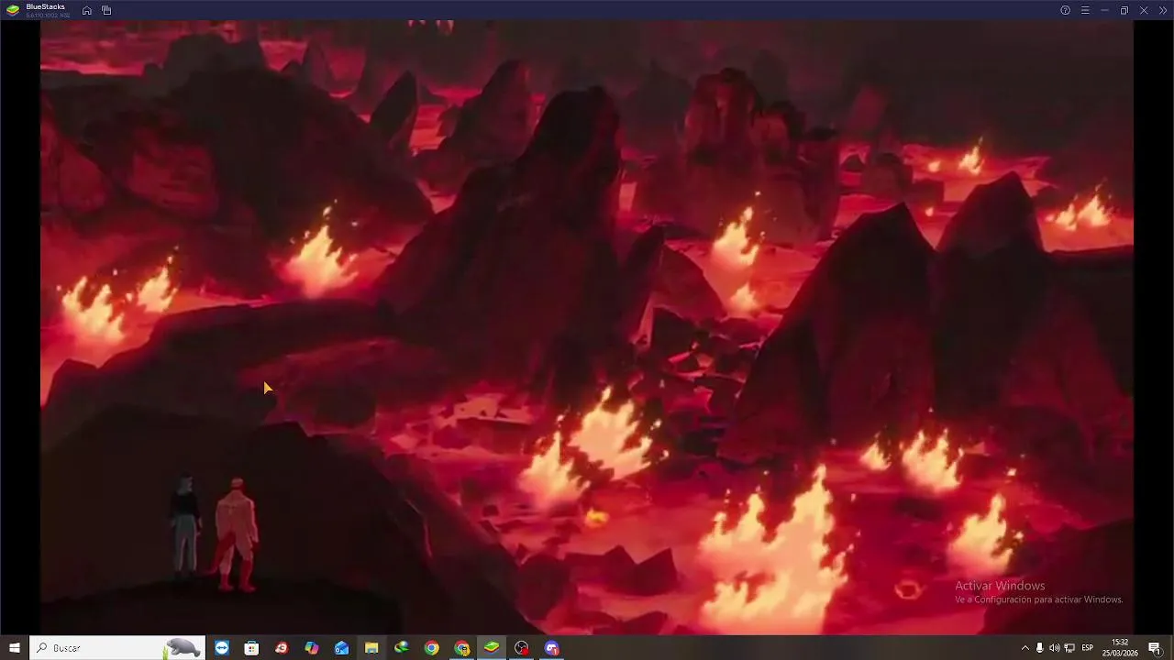This screenshot has width=1174, height=660.
Task: Open Google Chrome from the taskbar
Action: (431, 648)
